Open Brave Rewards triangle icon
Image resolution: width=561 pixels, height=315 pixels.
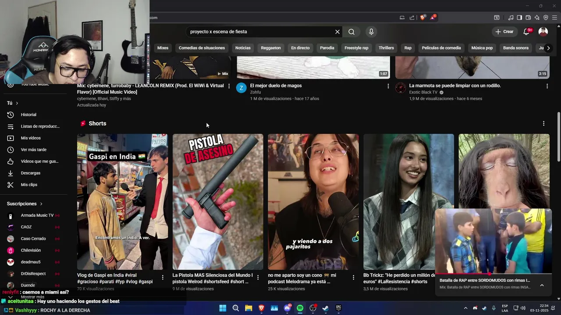pyautogui.click(x=433, y=17)
